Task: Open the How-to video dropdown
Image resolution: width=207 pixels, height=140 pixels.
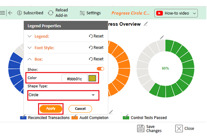Action: [176, 13]
